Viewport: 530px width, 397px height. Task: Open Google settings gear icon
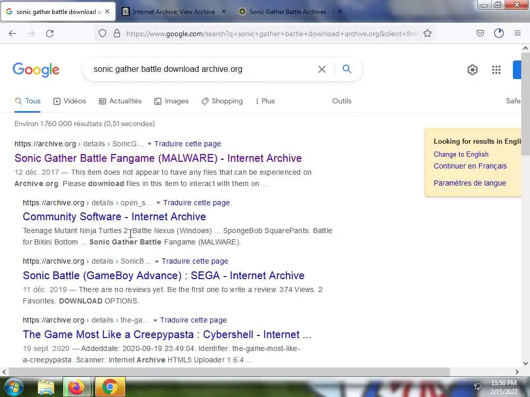473,70
